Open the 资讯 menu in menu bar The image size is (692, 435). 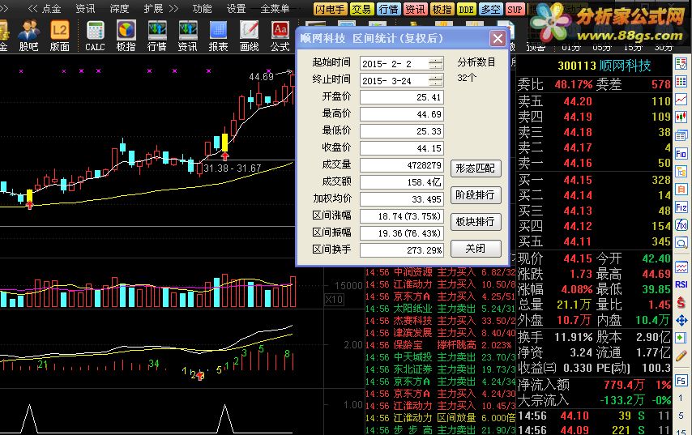85,8
